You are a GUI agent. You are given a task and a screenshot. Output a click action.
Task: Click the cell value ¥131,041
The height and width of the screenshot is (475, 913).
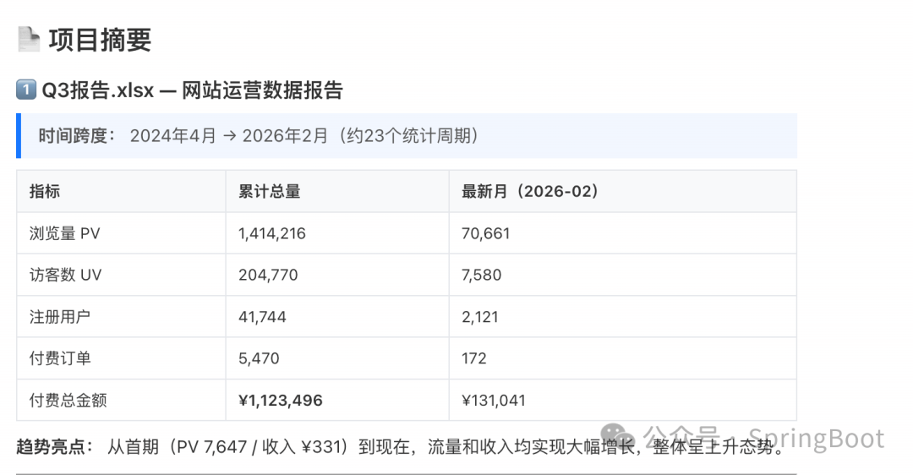(x=494, y=400)
